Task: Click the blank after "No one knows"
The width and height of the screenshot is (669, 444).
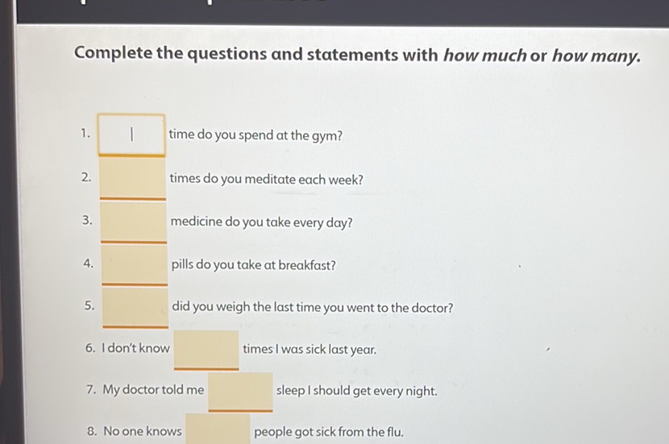Action: (218, 429)
